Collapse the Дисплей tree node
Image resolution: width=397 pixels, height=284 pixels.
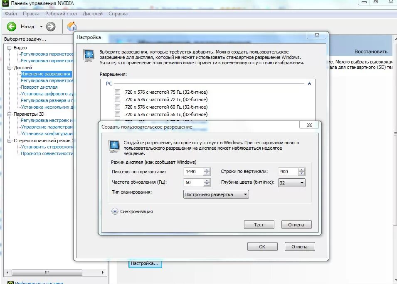(10, 68)
